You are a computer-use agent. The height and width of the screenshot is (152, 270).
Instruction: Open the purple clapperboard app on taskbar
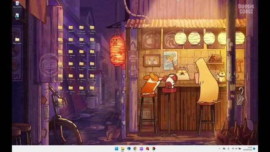141,149
